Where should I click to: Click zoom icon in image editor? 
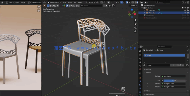coord(39,7)
